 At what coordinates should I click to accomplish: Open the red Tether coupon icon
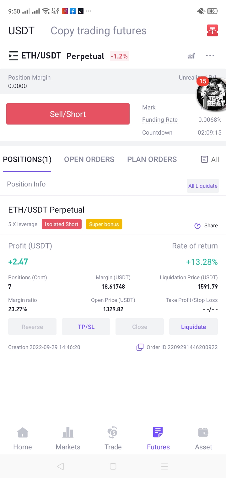click(213, 31)
